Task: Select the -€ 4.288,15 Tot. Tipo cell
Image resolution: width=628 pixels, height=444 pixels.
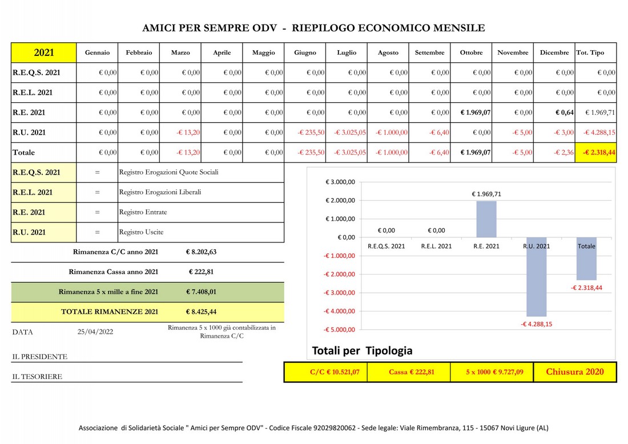Action: [596, 132]
